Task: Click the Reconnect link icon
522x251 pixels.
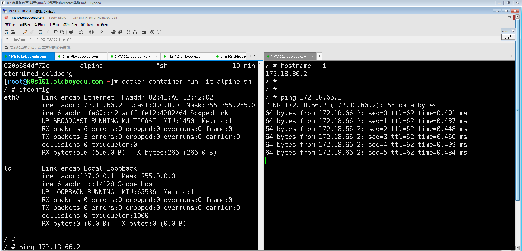Action: click(25, 32)
